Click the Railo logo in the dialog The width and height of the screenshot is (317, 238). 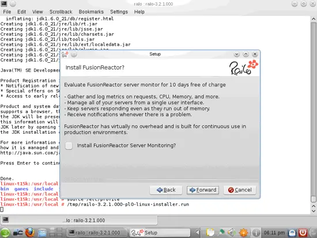coord(244,67)
